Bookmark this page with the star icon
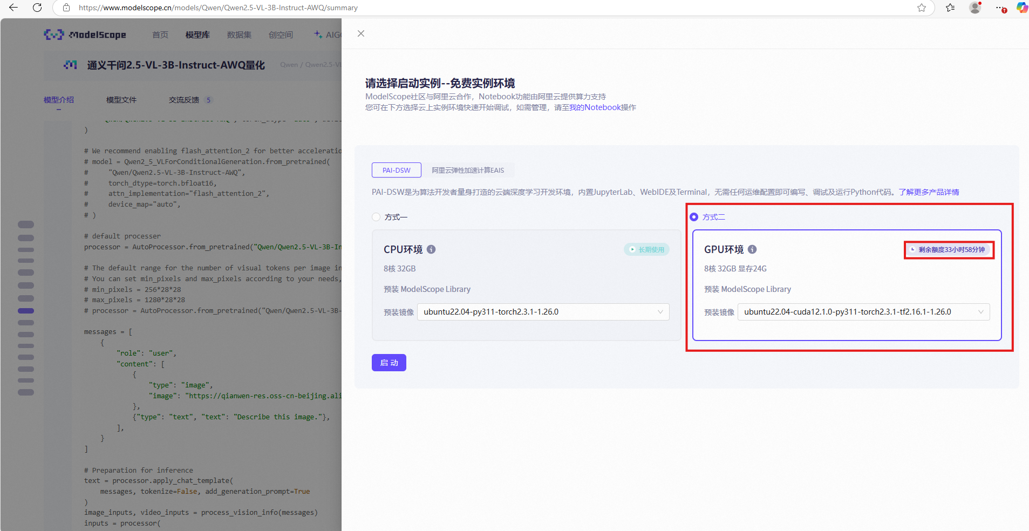 [x=922, y=8]
